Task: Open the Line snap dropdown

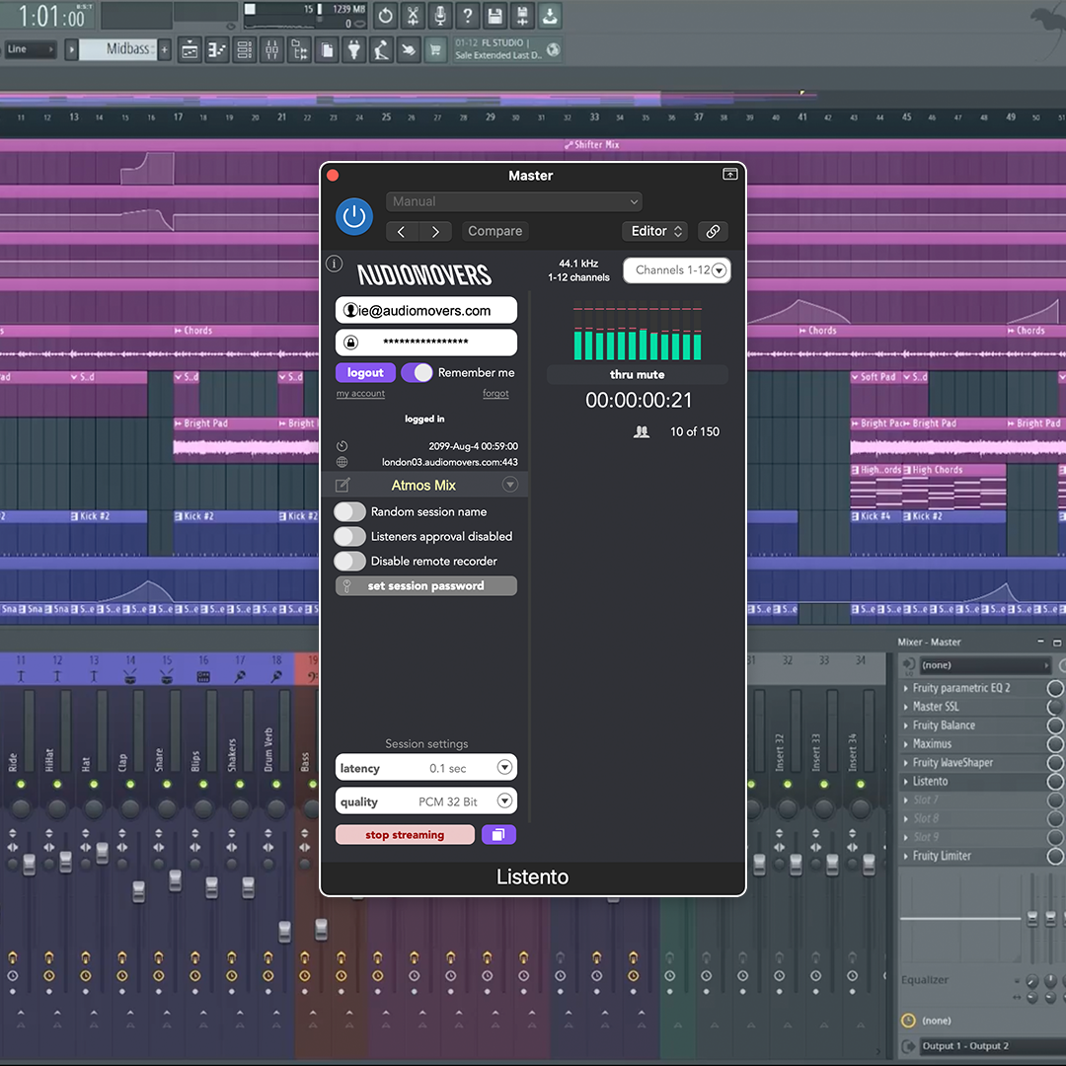Action: (30, 49)
